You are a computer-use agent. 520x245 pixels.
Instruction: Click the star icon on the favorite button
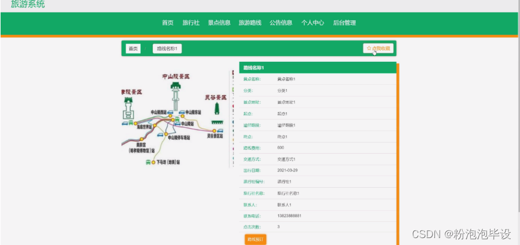[x=368, y=49]
